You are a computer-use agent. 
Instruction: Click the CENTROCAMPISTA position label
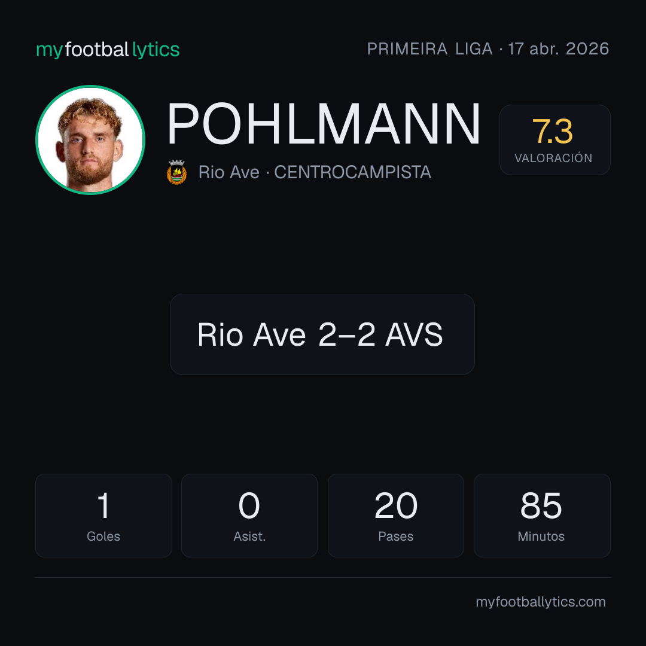point(353,172)
